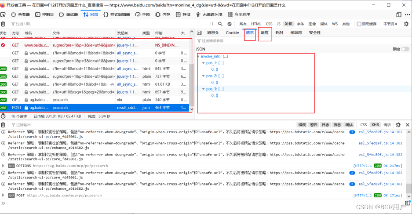The height and width of the screenshot is (214, 412).
Task: Open the 调试器 debugger panel
Action: 68,15
